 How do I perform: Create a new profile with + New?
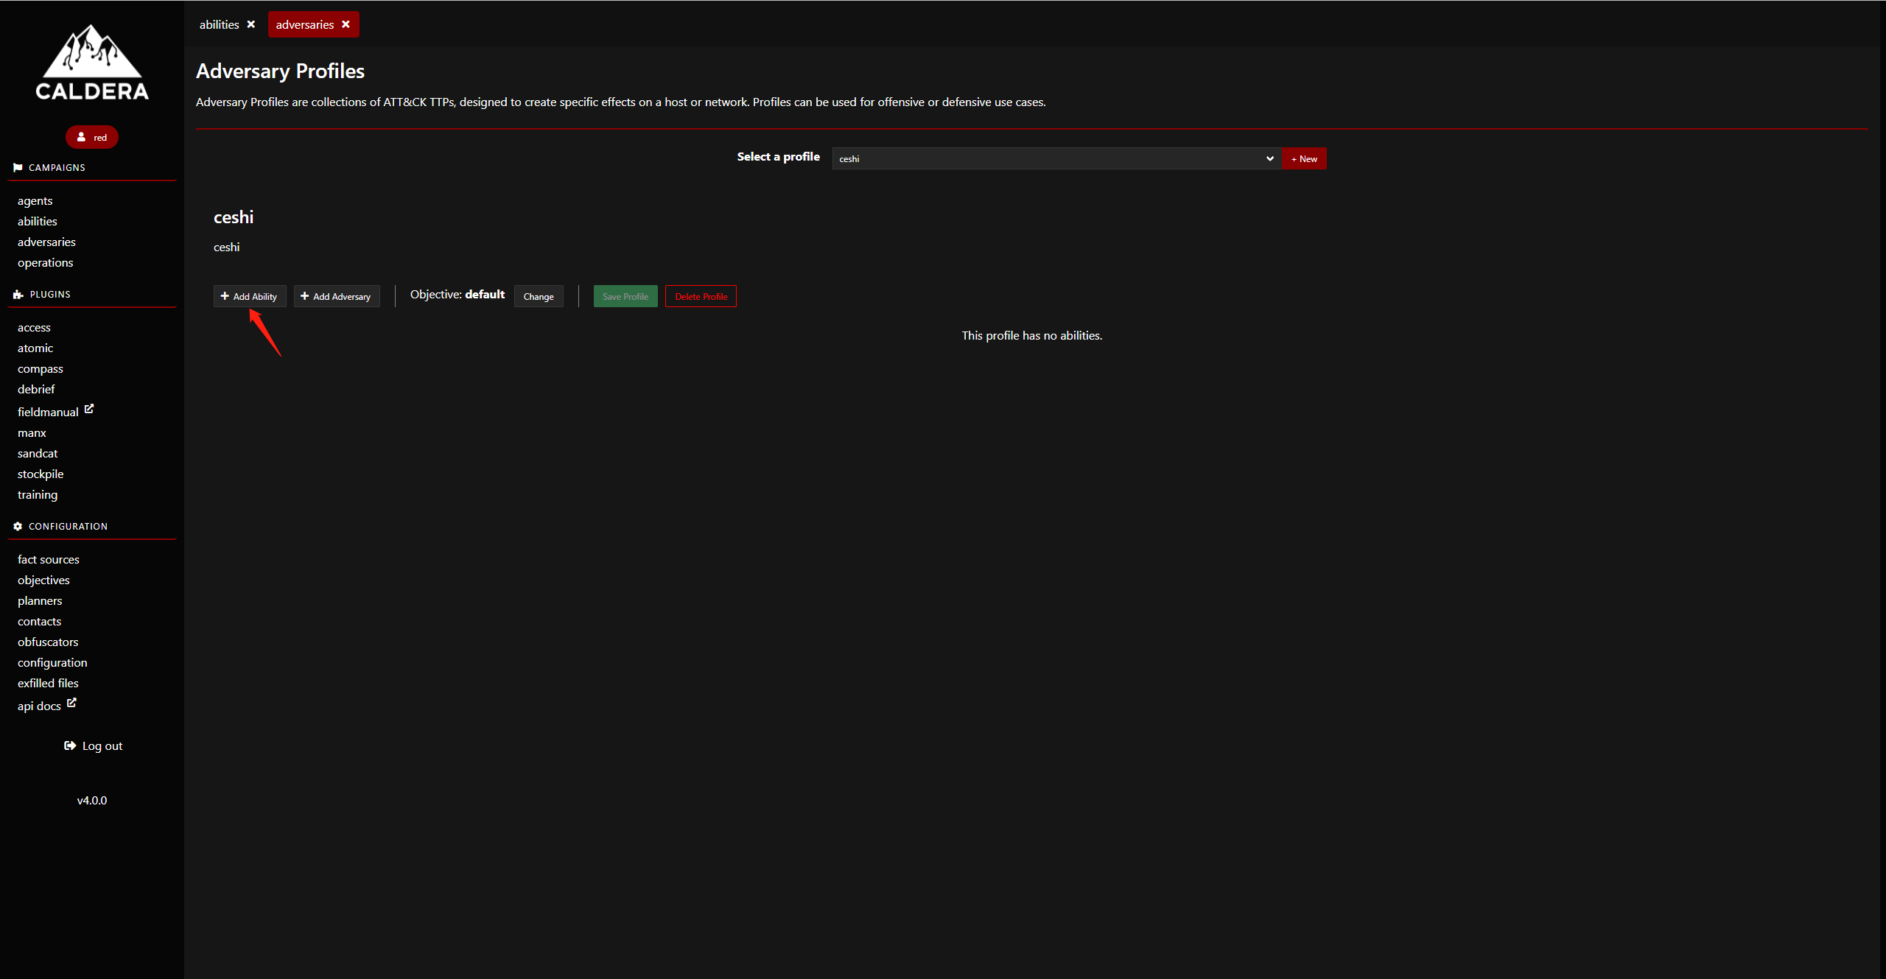pos(1304,158)
